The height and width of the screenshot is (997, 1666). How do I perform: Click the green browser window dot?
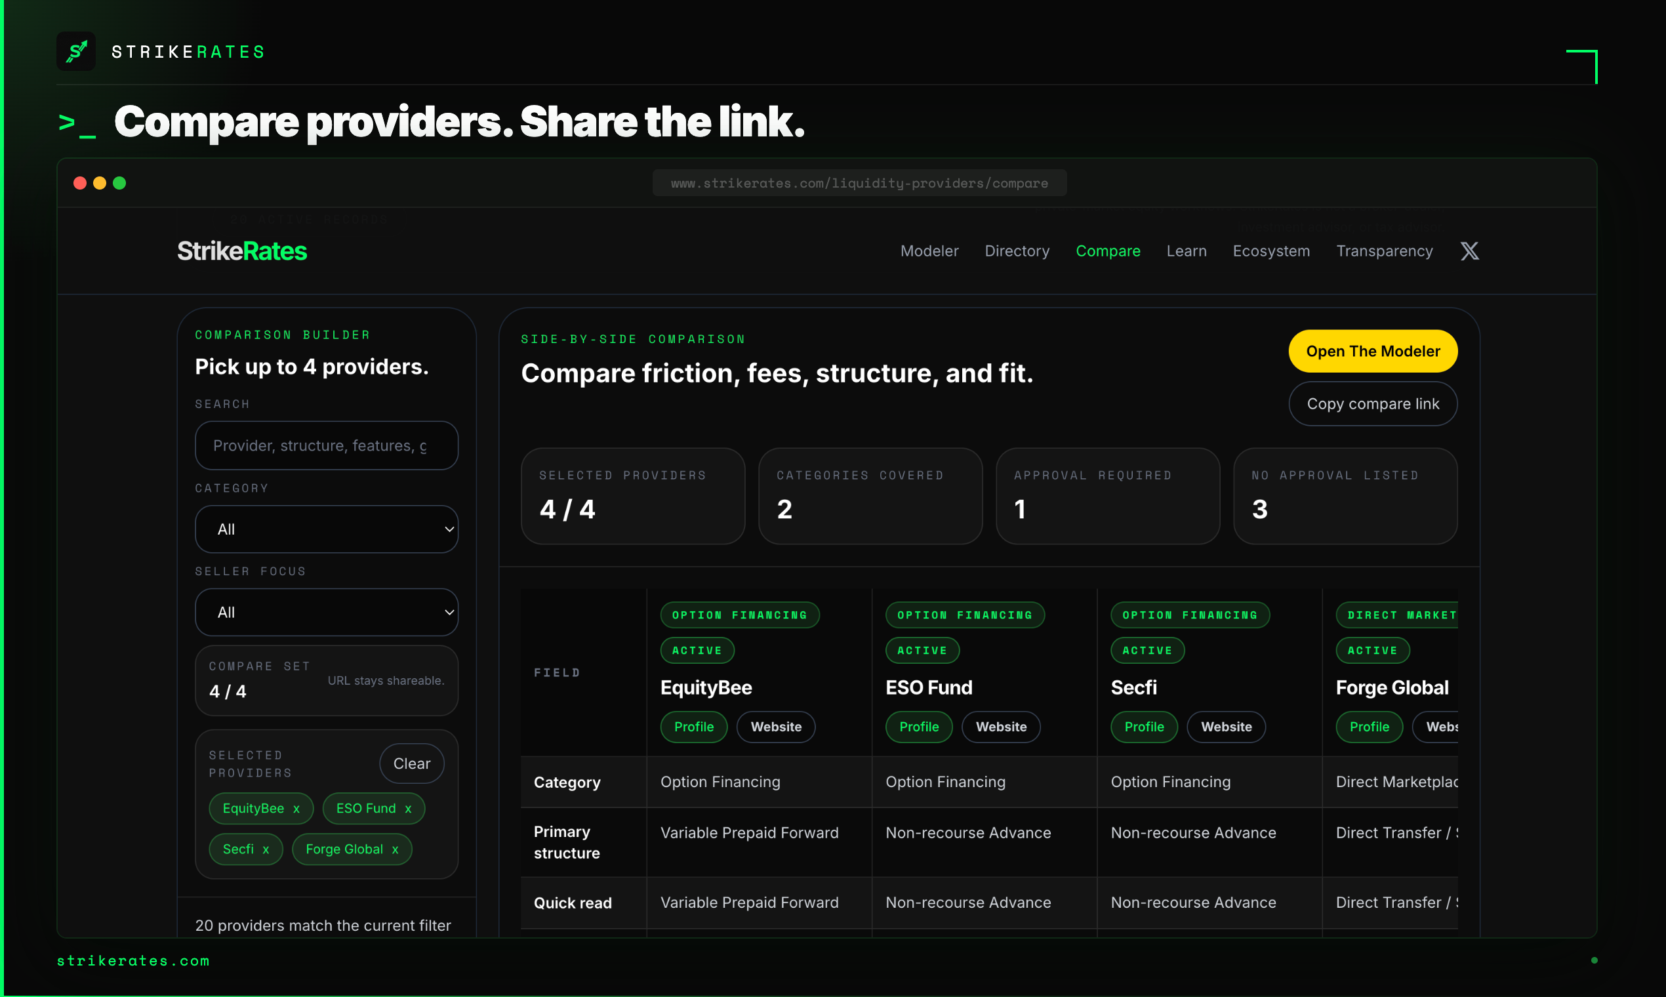pyautogui.click(x=119, y=184)
